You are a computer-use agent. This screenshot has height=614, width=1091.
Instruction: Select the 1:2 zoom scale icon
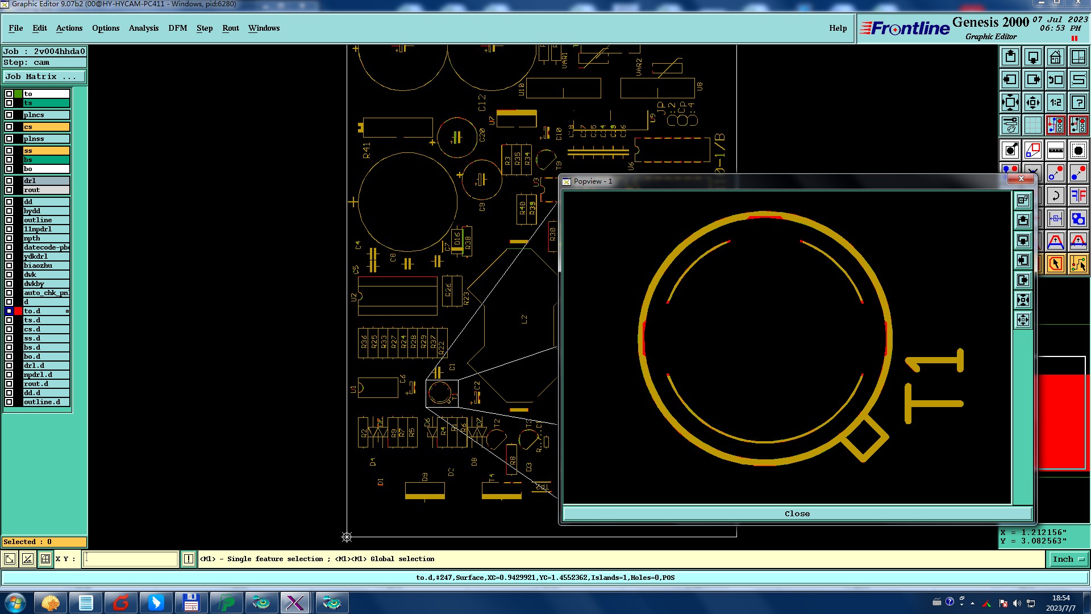(1055, 102)
